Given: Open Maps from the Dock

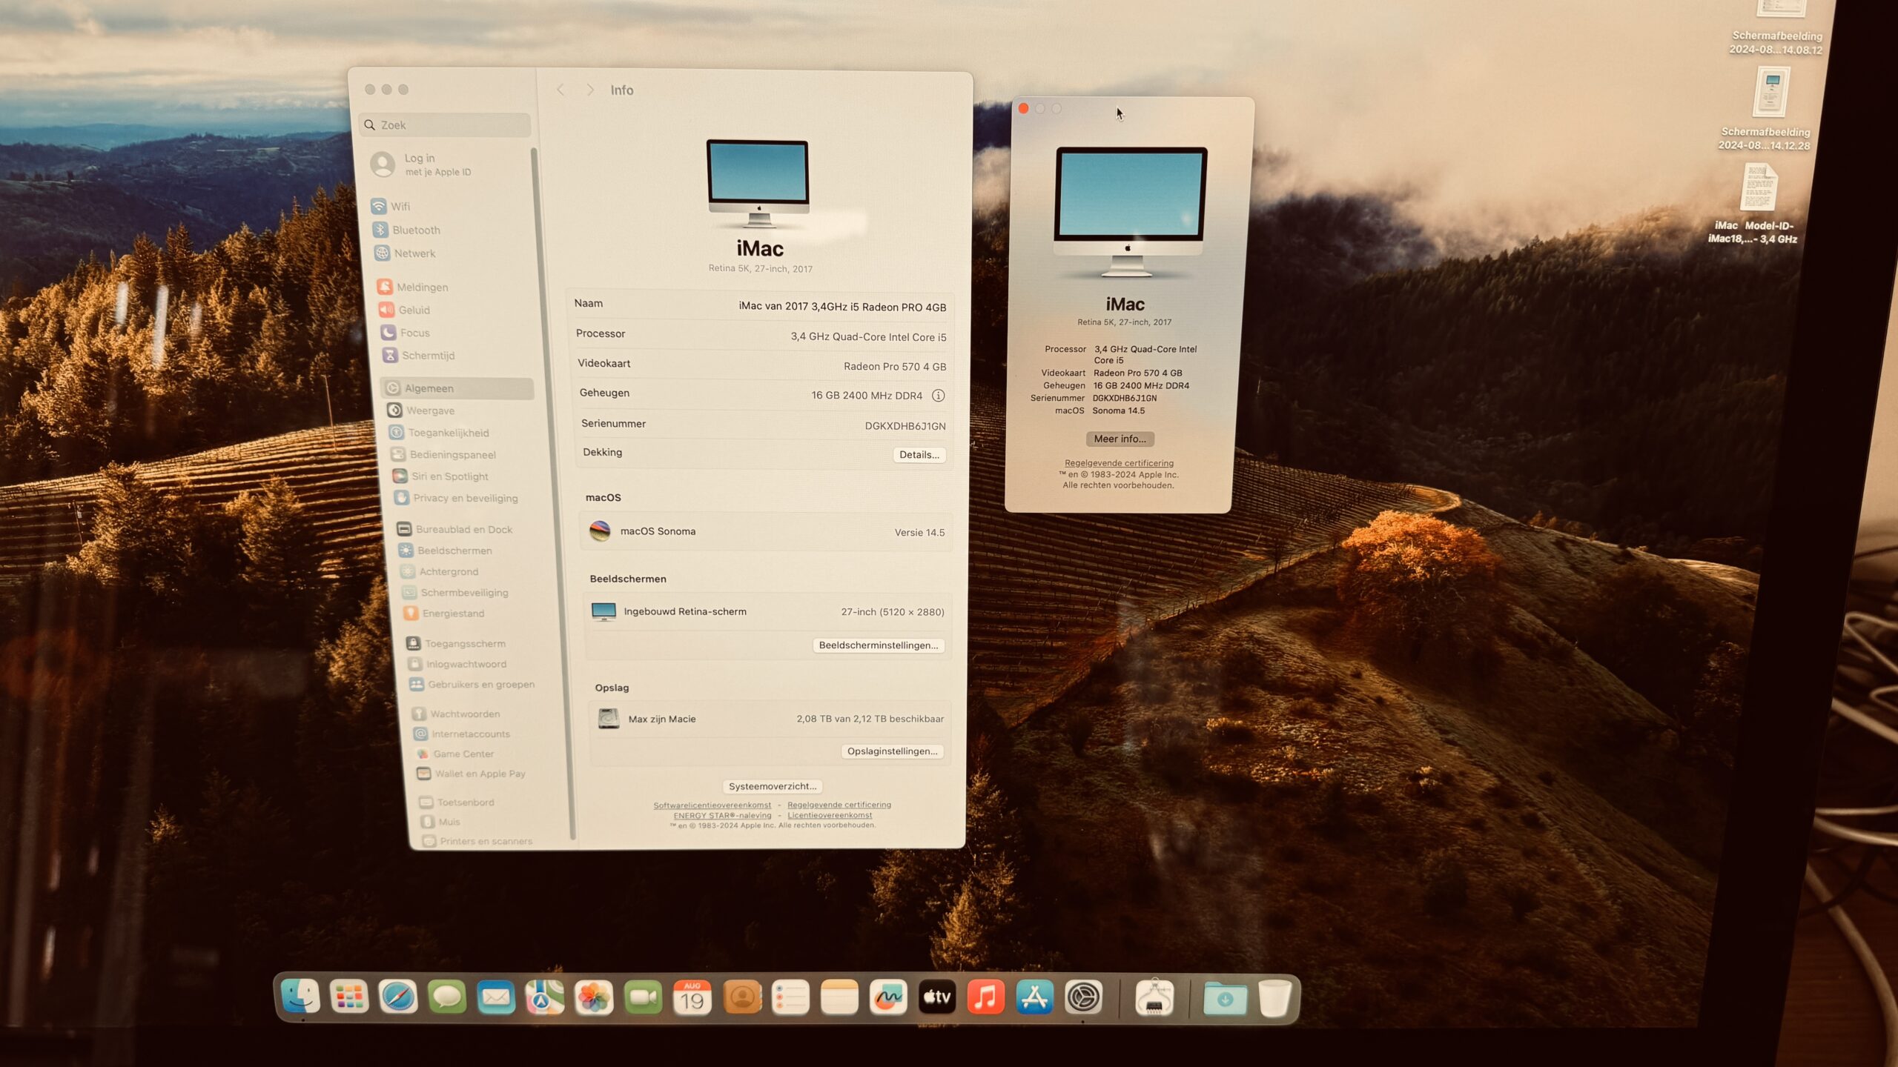Looking at the screenshot, I should pos(545,997).
